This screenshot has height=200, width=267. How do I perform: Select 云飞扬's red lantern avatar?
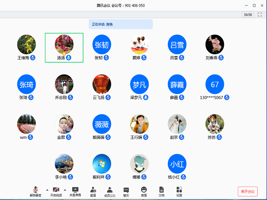pyautogui.click(x=102, y=84)
